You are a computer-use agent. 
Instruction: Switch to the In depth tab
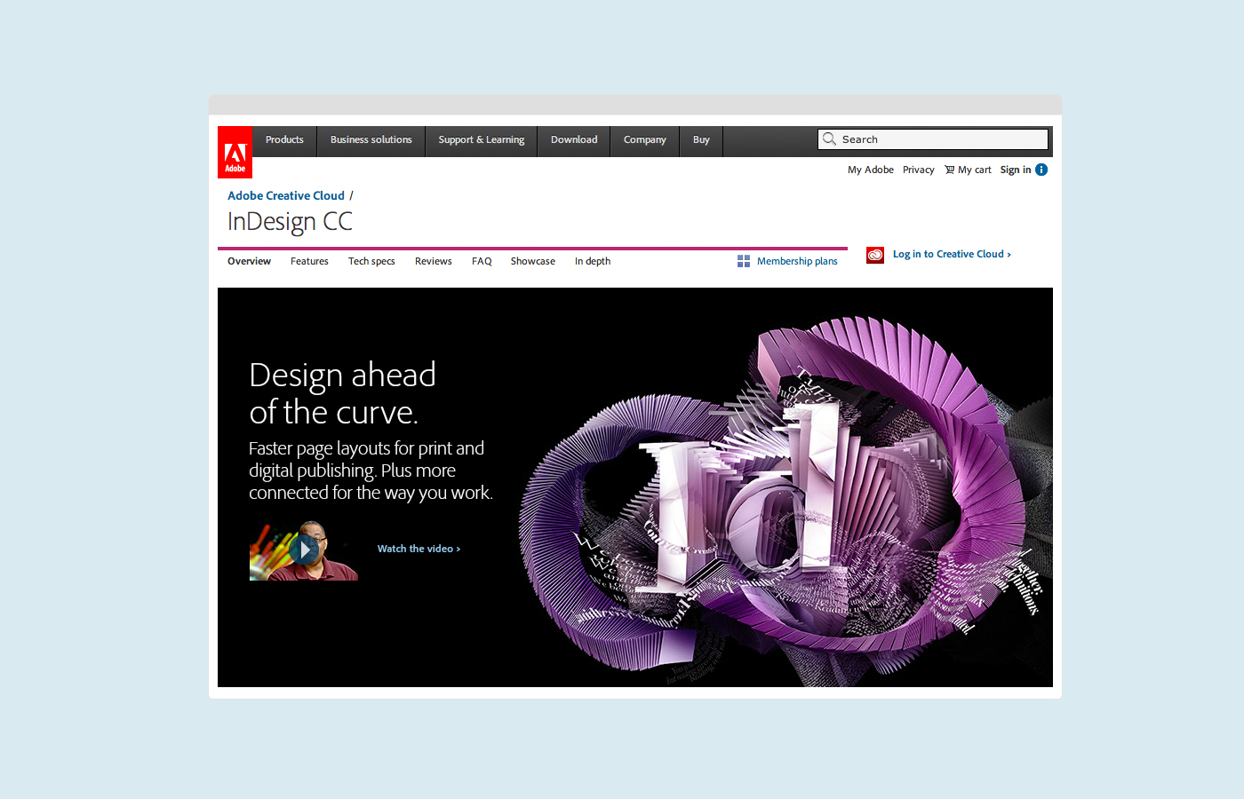pyautogui.click(x=593, y=261)
